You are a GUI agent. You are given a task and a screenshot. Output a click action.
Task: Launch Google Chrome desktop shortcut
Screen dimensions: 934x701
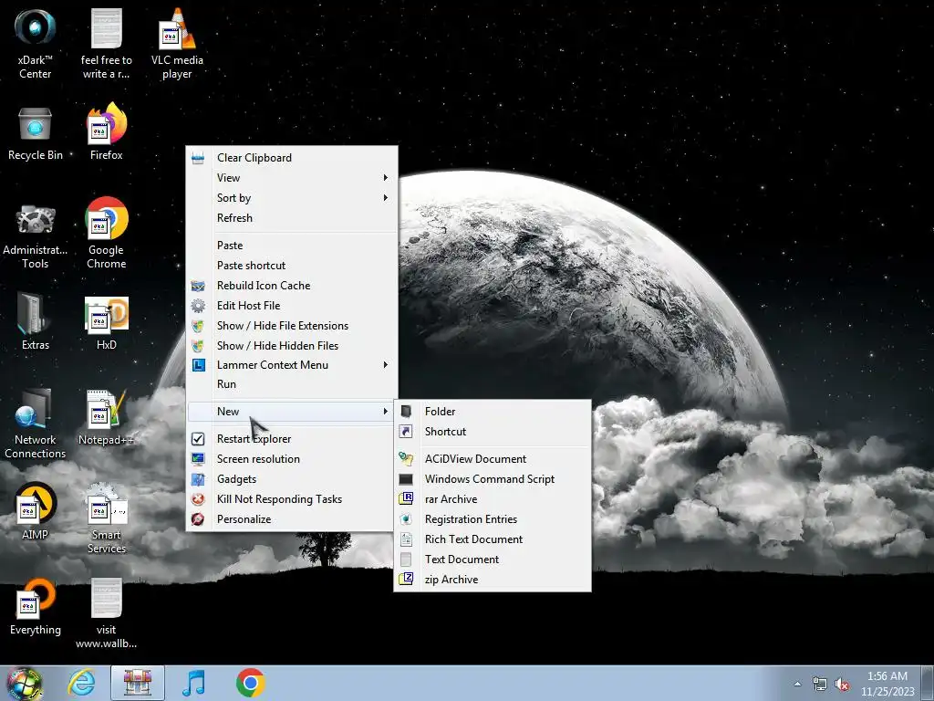point(107,233)
